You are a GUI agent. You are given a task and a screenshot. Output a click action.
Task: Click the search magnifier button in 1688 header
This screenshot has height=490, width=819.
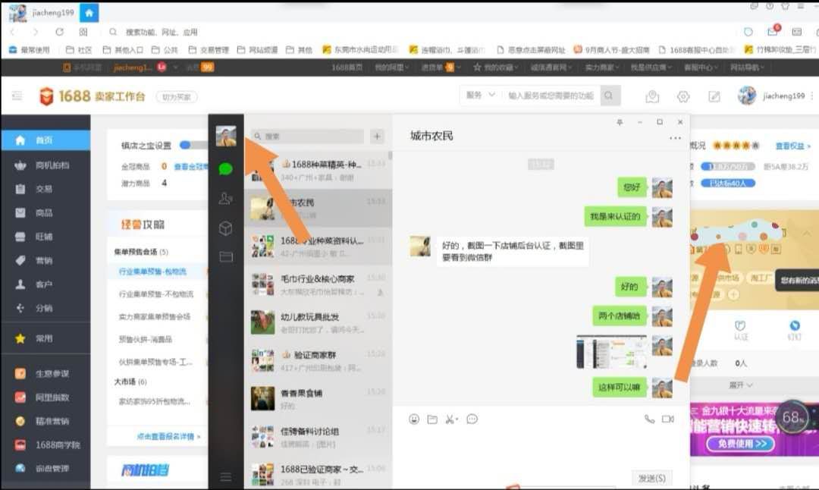click(609, 96)
